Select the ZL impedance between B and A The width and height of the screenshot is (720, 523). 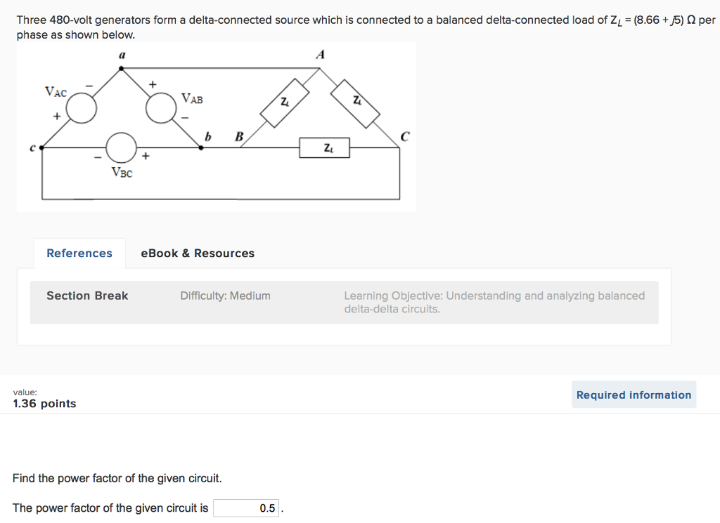284,103
